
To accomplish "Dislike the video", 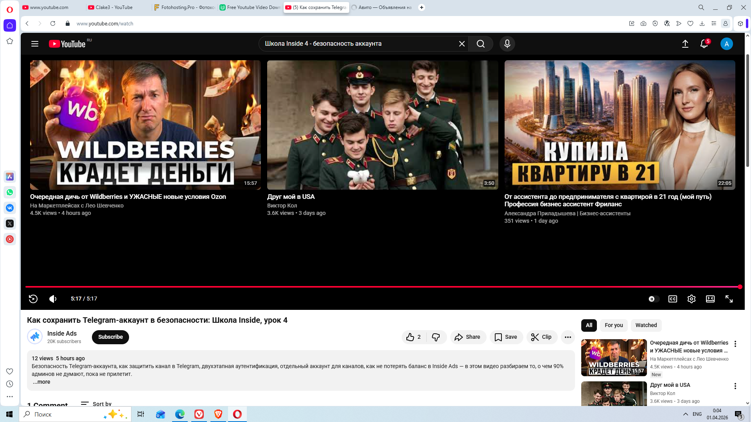I will (436, 337).
